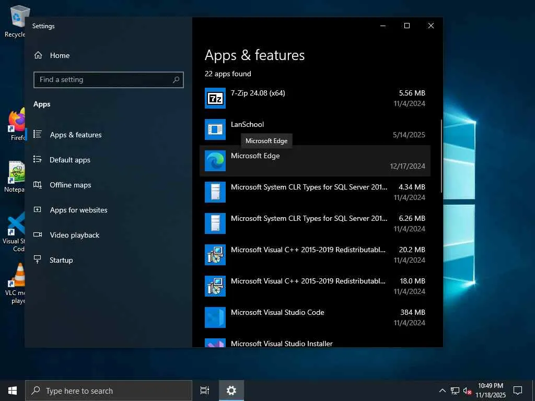The height and width of the screenshot is (401, 535).
Task: Open the Windows Start menu
Action: 13,391
